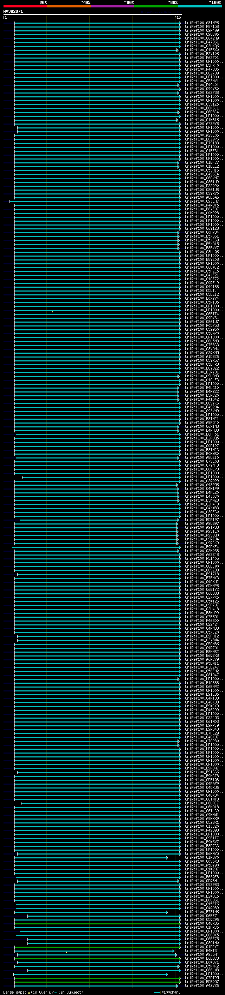Click the cyan ~100% identity legend segment
Screen dimensions: 225x995
point(200,6)
